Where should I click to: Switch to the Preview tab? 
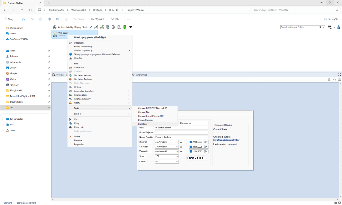pyautogui.click(x=58, y=75)
